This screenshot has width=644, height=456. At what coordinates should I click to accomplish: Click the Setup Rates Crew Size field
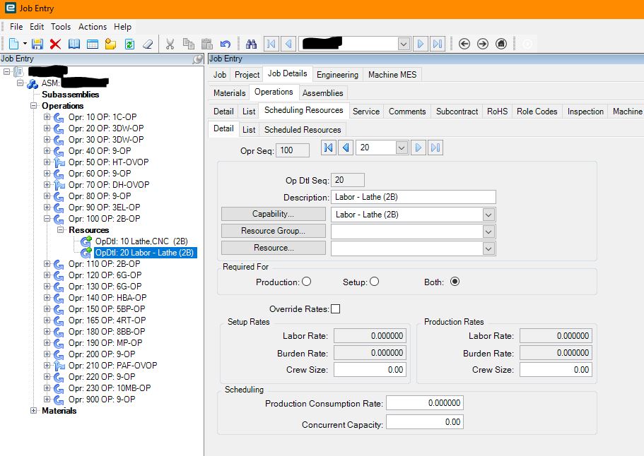[370, 370]
